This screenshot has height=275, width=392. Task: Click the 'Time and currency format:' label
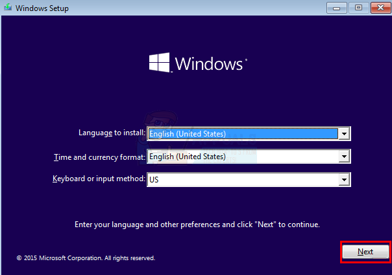coord(99,157)
